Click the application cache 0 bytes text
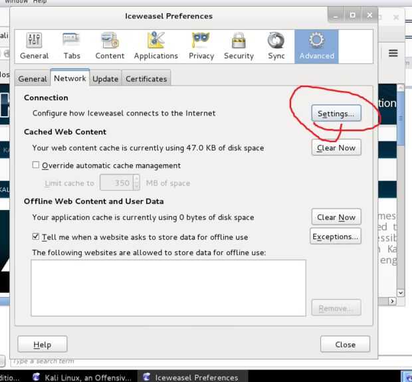 tap(143, 217)
